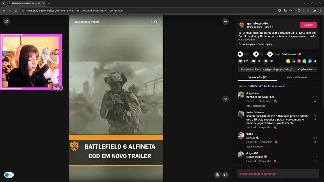Bookmark this page with star icon
Screen dimensions: 324x182
click(291, 11)
